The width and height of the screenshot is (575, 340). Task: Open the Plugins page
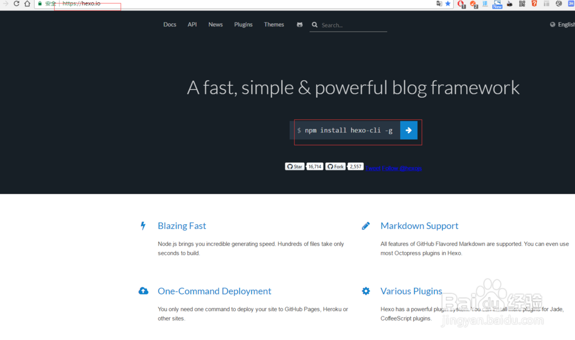pyautogui.click(x=243, y=25)
